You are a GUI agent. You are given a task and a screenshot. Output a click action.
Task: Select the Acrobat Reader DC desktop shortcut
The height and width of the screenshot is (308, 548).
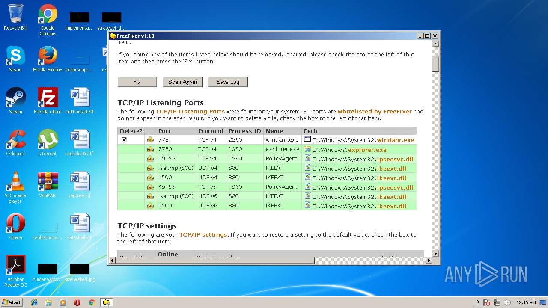(15, 271)
